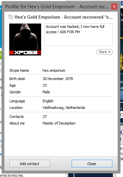Click the Skype status icon beside profile name
This screenshot has width=123, height=177.
11,17
